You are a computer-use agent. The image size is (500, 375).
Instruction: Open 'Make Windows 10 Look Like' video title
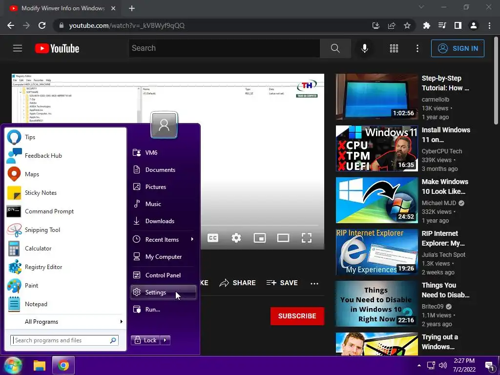(x=445, y=187)
